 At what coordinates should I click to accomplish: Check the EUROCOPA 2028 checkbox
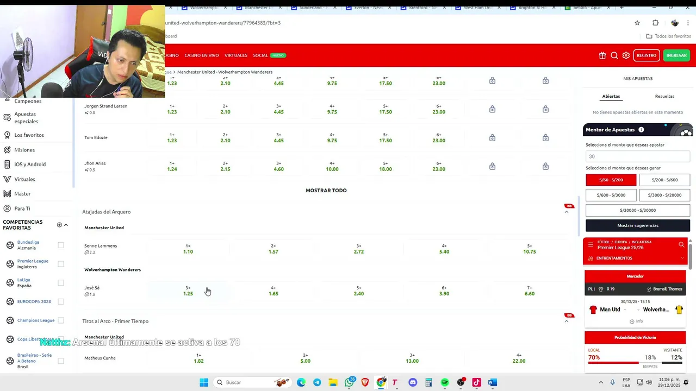[61, 301]
